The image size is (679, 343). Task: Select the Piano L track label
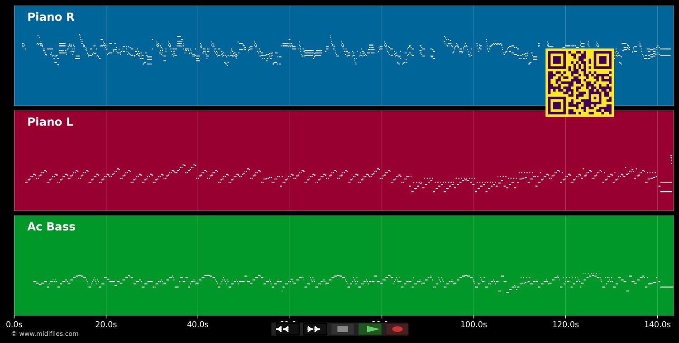pos(50,122)
